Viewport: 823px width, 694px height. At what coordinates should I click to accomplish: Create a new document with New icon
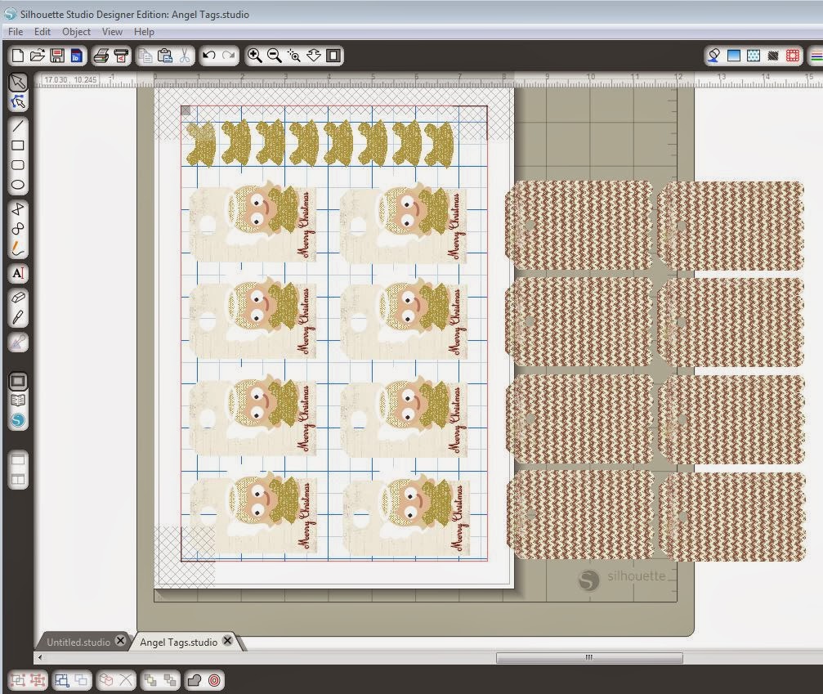point(17,56)
